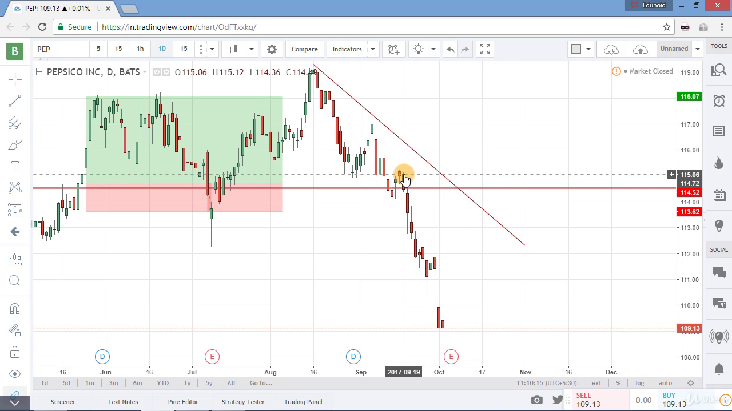This screenshot has height=411, width=732.
Task: Select the 5 minute interval
Action: [98, 49]
